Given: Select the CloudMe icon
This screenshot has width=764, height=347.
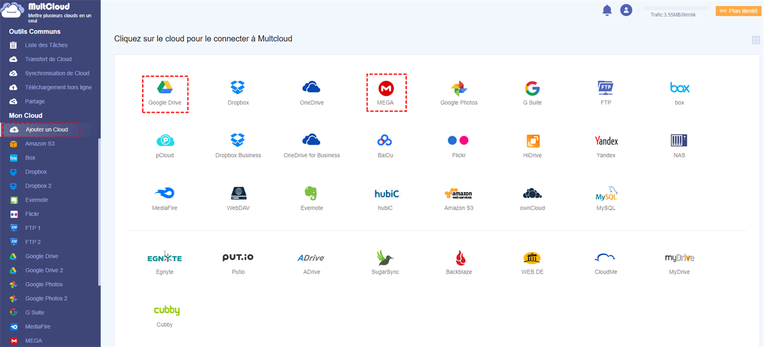Looking at the screenshot, I should click(x=605, y=257).
